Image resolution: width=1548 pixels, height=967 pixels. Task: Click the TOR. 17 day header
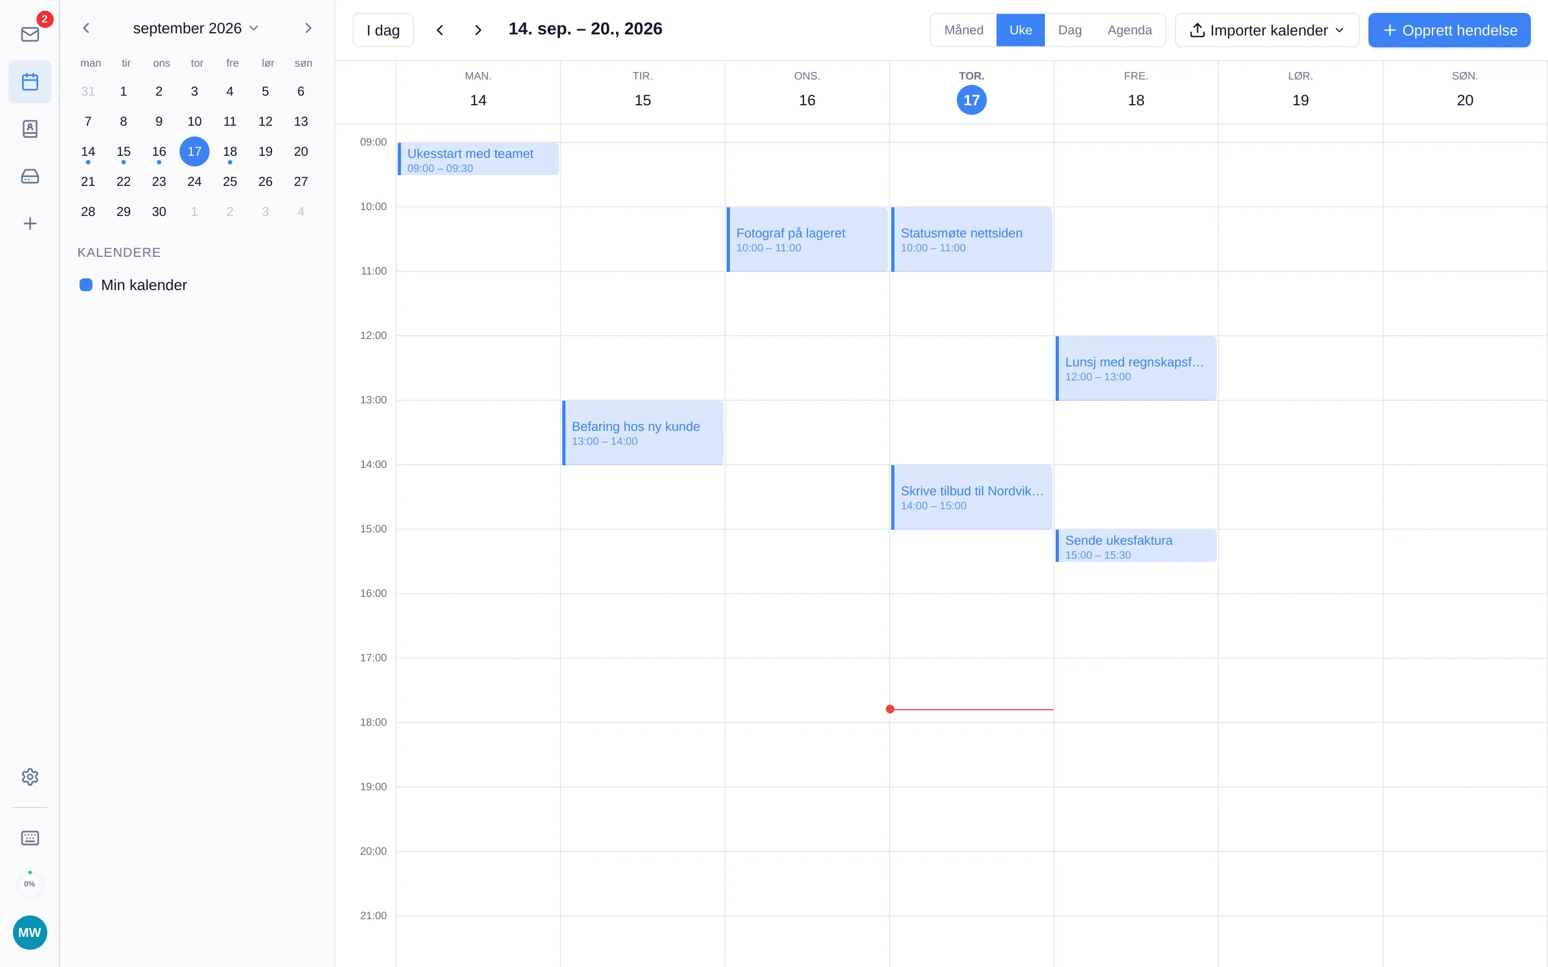[971, 92]
